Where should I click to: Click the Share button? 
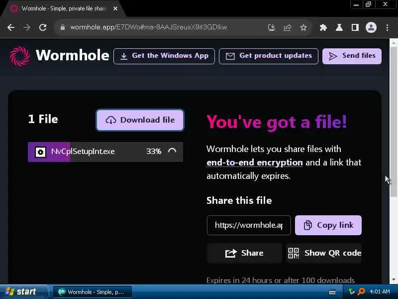pyautogui.click(x=244, y=253)
